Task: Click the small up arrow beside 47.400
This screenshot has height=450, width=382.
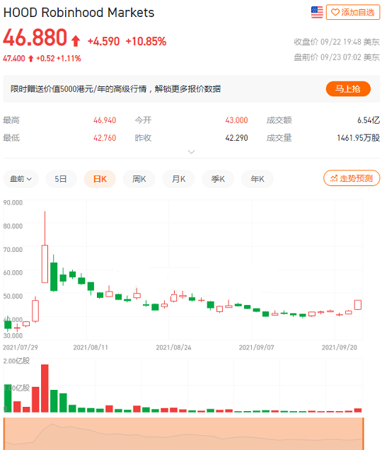Action: tap(30, 59)
